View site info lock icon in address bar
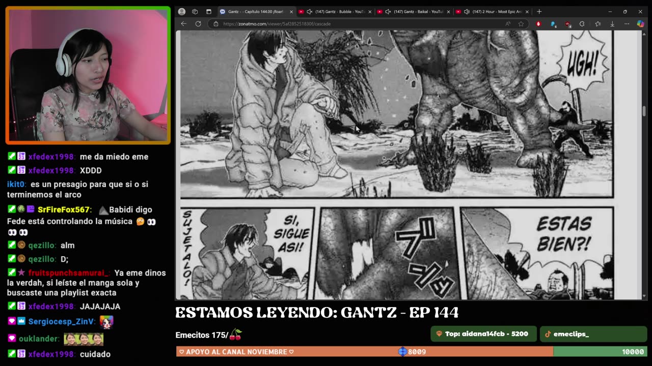The image size is (652, 366). click(x=215, y=24)
